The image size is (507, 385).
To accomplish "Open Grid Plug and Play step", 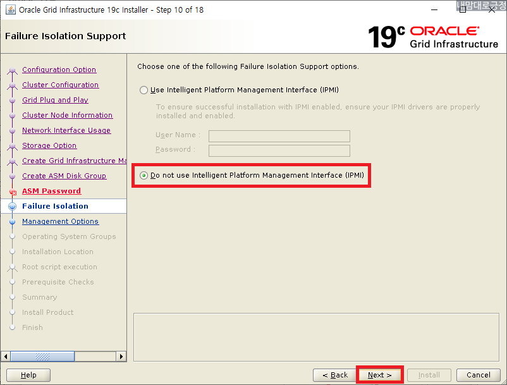I will pyautogui.click(x=55, y=100).
